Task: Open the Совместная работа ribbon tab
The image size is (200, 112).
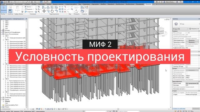Action: (71, 4)
